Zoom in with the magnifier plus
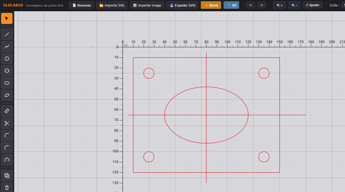Screen dimensions: 345x192 [x=279, y=5]
